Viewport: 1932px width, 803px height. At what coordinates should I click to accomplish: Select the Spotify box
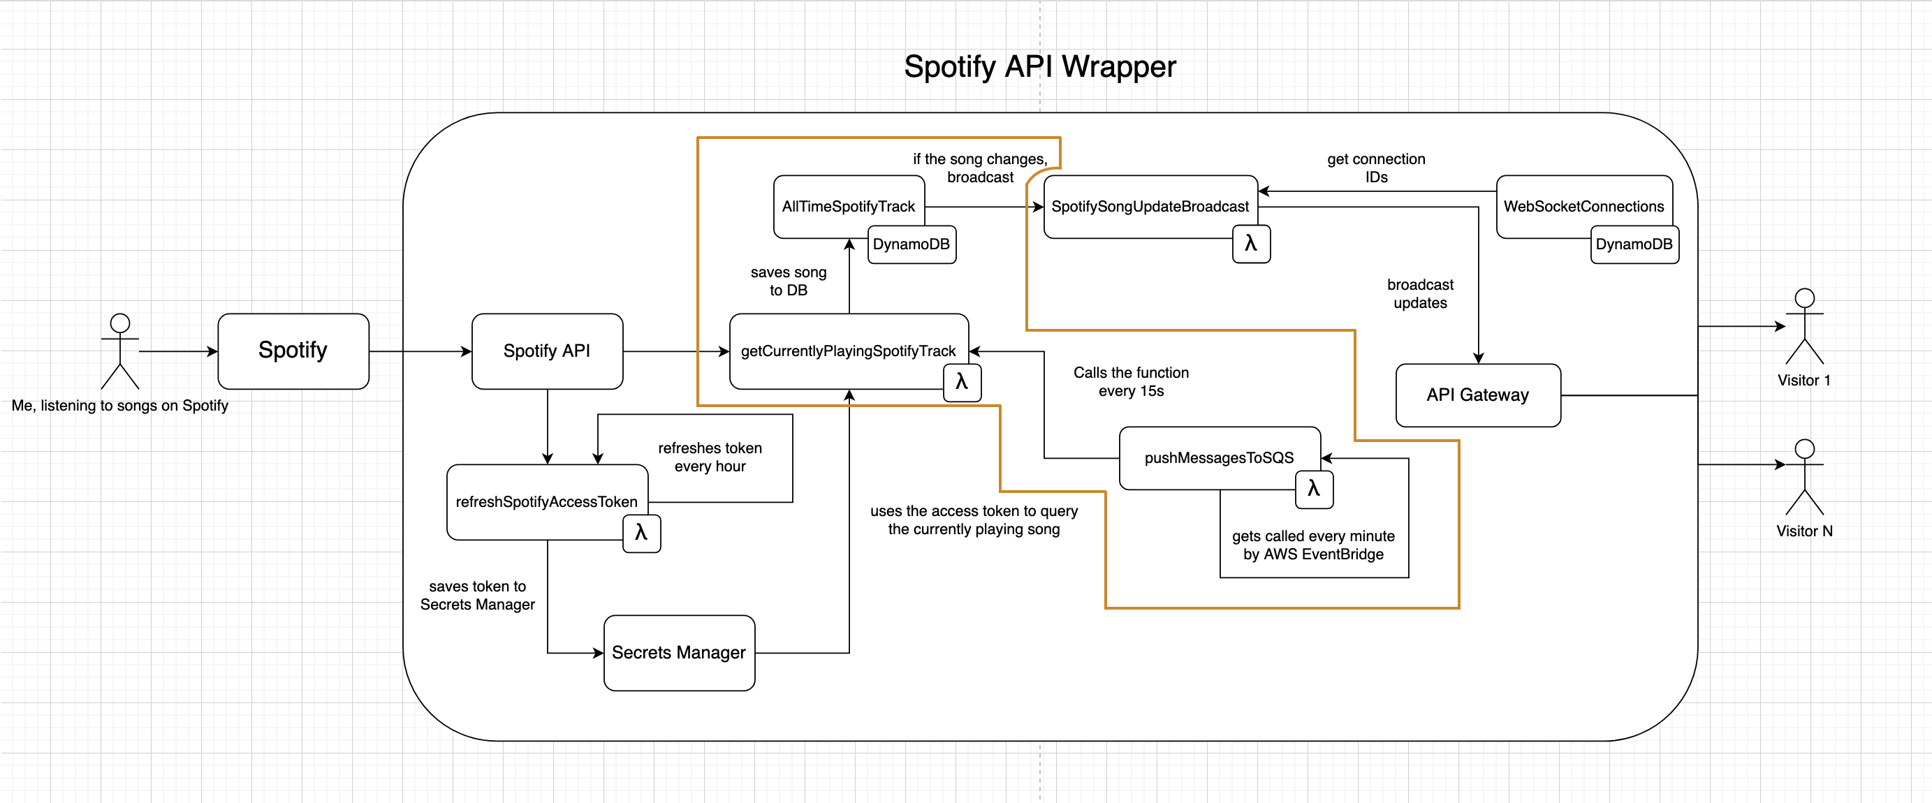pyautogui.click(x=293, y=351)
